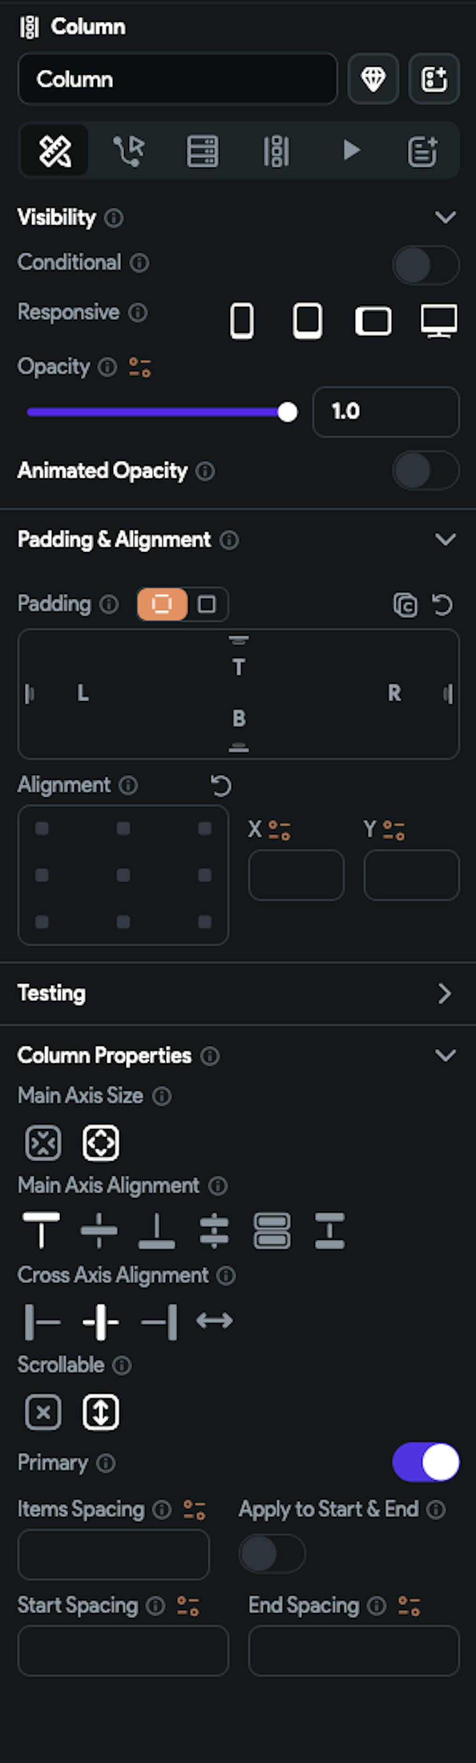The width and height of the screenshot is (476, 1763).
Task: Switch to the Backend Query tab
Action: pyautogui.click(x=203, y=150)
